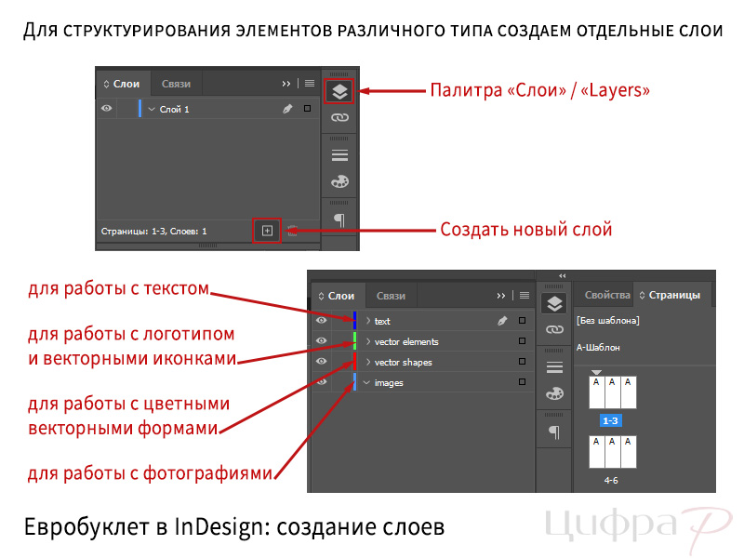Viewport: 744px width, 558px height.
Task: Click the blue color bar of Слой 1
Action: (x=139, y=108)
